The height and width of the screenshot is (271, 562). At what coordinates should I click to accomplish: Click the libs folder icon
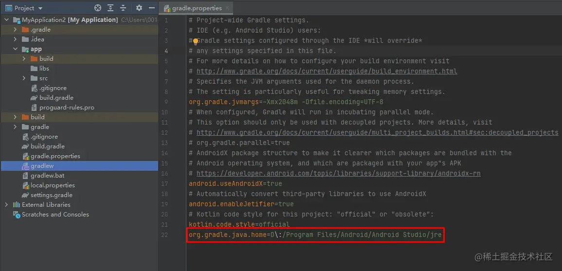(34, 68)
